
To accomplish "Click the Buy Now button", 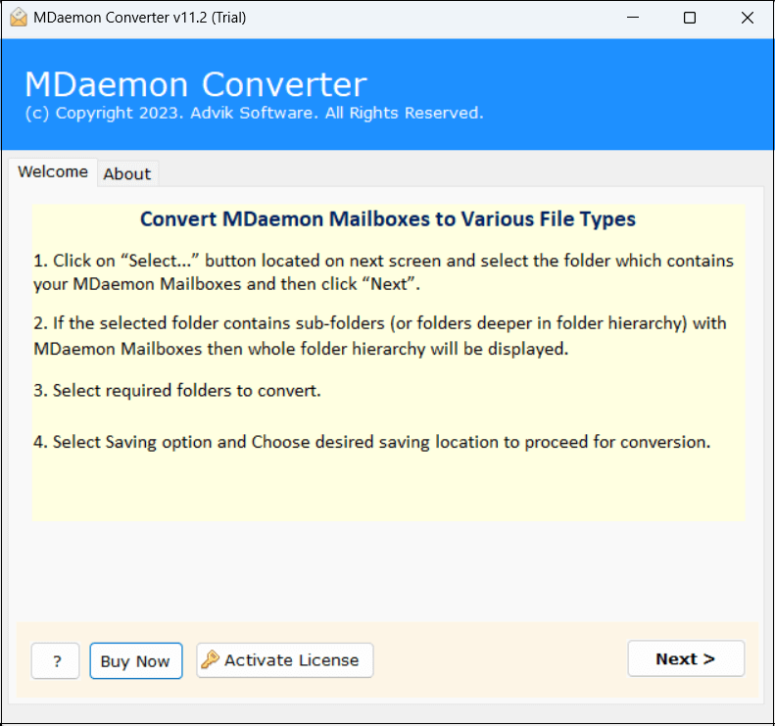I will coord(136,660).
